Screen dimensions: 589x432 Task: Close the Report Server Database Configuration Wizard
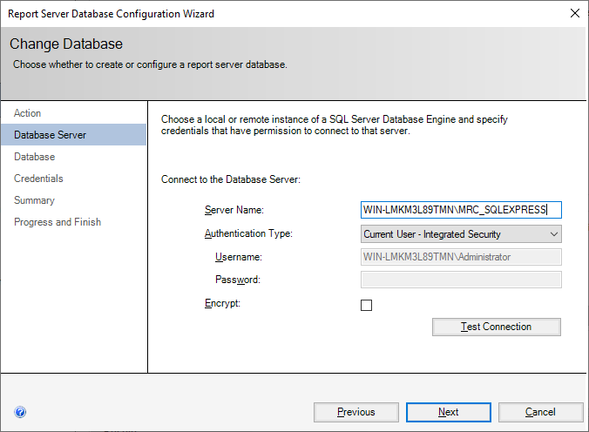574,13
